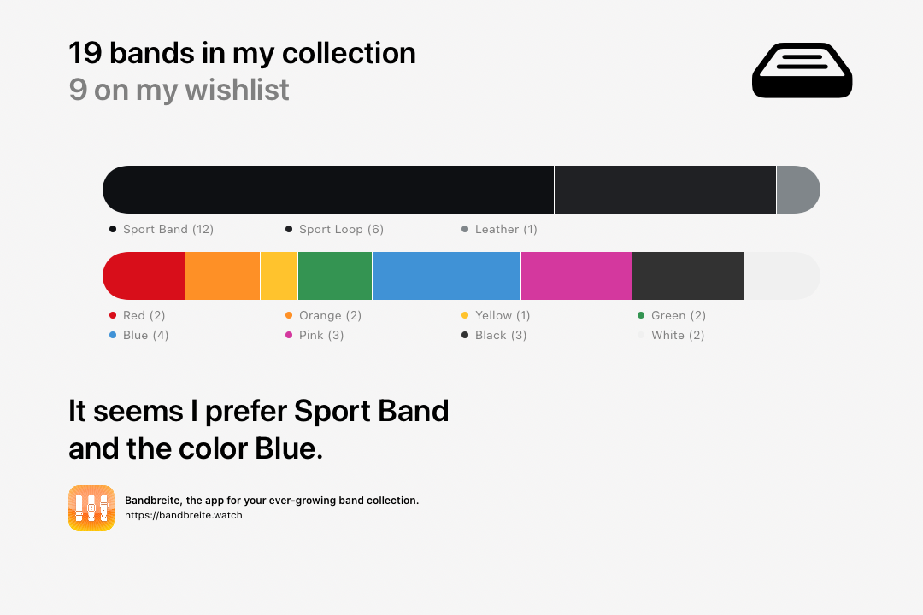Click the gray Leather segment of band-type bar
Image resolution: width=923 pixels, height=615 pixels.
[798, 190]
